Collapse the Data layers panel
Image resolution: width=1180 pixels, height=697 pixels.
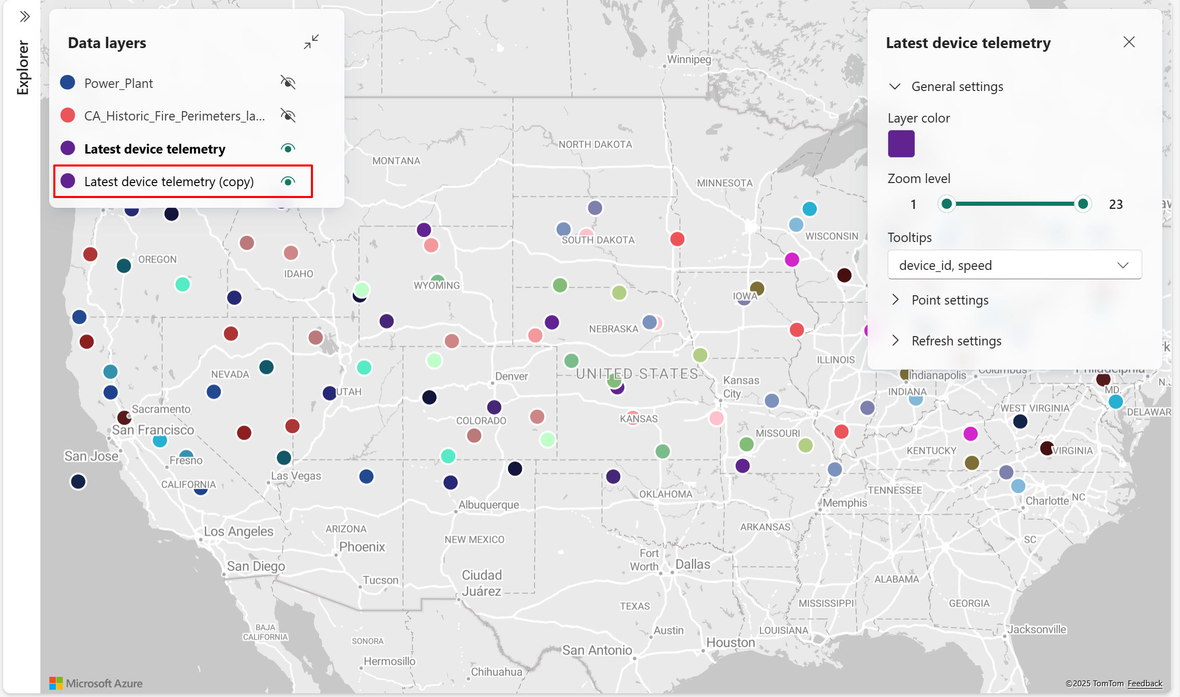click(311, 42)
